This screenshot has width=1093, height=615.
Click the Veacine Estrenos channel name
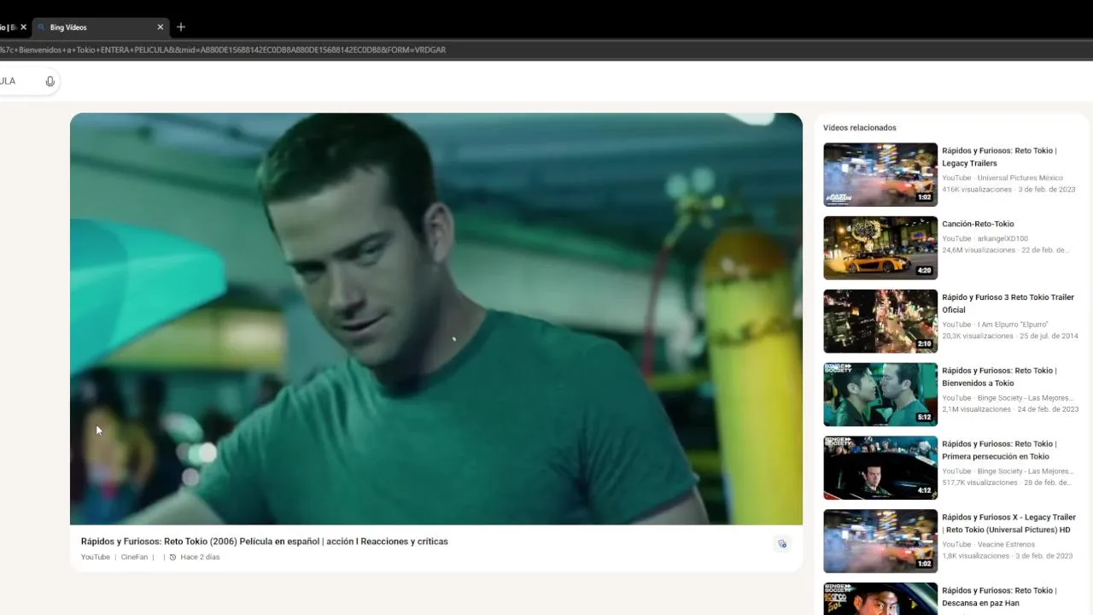(1006, 545)
